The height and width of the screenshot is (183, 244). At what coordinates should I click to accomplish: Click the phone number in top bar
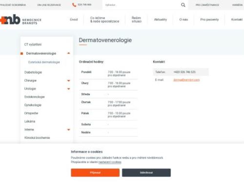click(84, 5)
